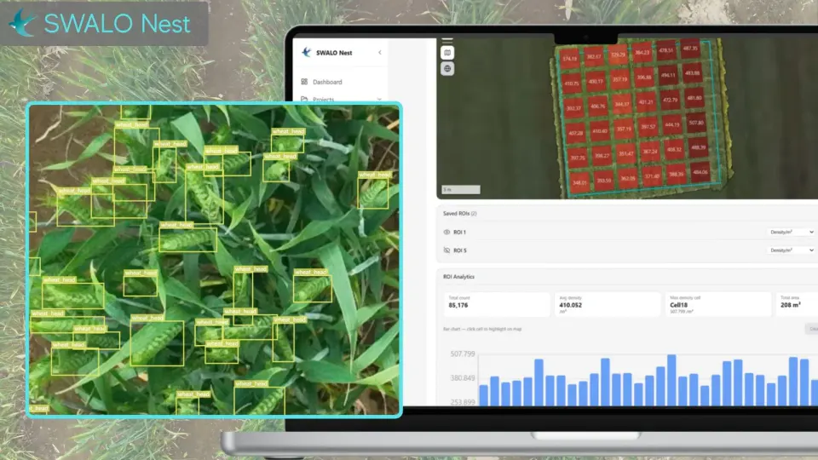Select grid cell 408.32 on the map

point(675,150)
